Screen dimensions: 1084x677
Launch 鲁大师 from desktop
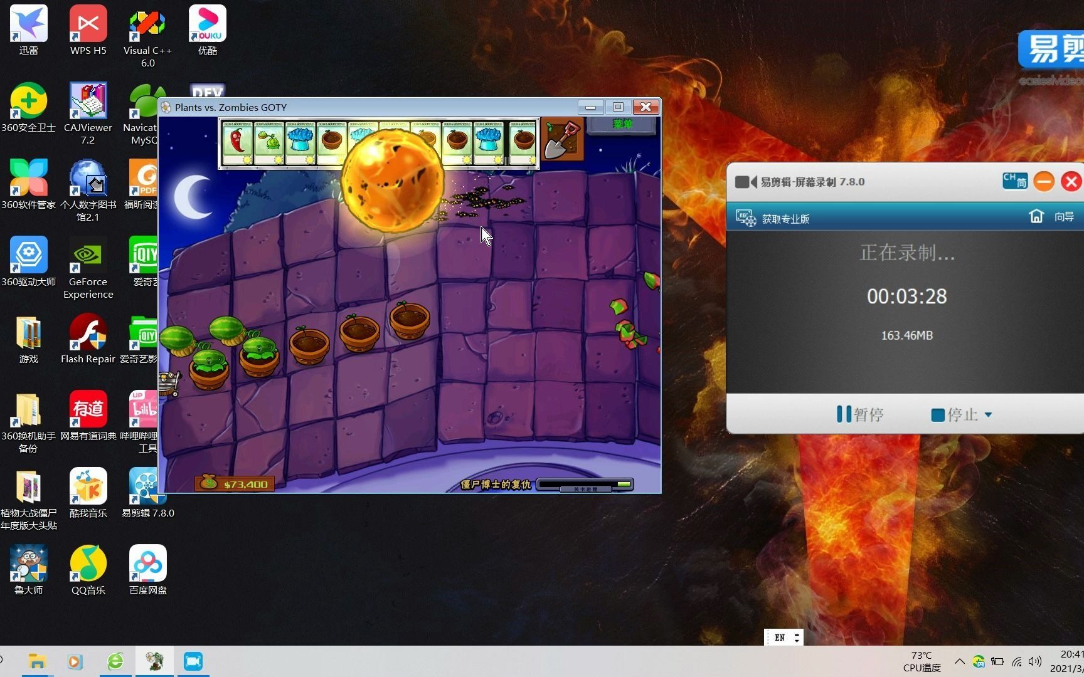point(29,570)
